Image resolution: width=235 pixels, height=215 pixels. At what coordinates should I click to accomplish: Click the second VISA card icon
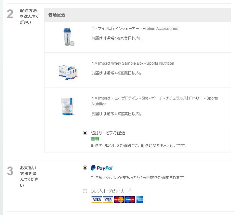108,200
